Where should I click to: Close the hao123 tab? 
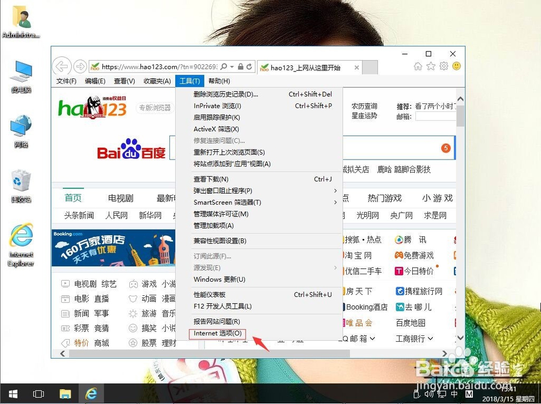pos(357,68)
